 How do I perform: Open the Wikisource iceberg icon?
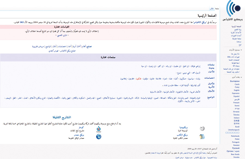(99, 136)
